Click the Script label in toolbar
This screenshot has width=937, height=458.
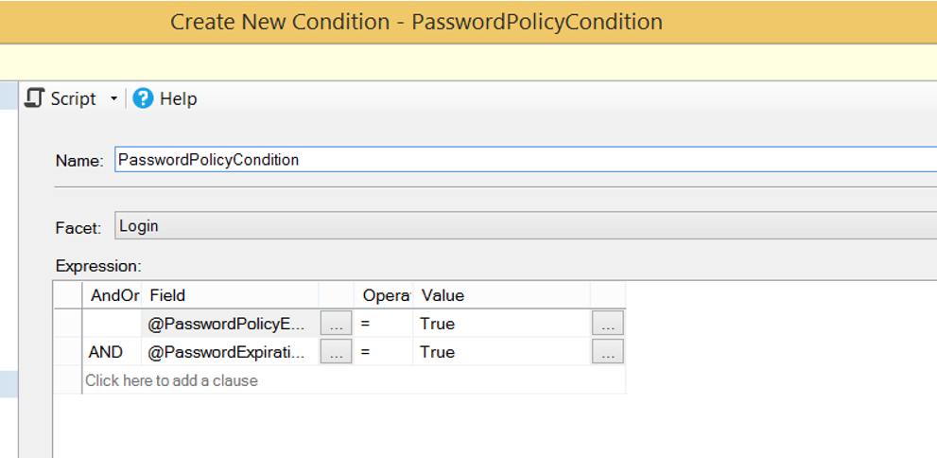[73, 98]
